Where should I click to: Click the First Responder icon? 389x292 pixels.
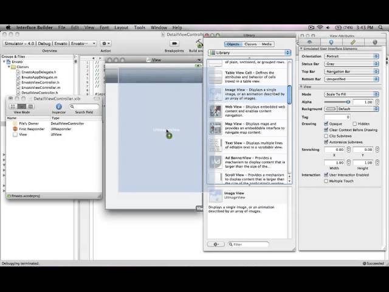coord(15,129)
